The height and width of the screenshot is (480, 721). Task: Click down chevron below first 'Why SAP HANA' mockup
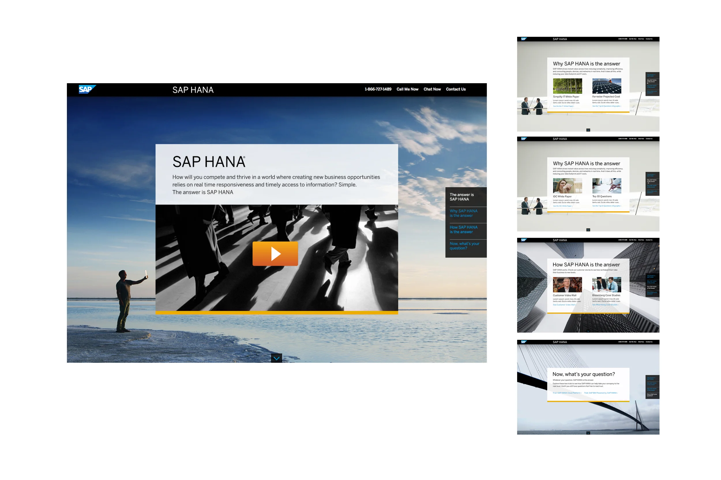(x=588, y=130)
